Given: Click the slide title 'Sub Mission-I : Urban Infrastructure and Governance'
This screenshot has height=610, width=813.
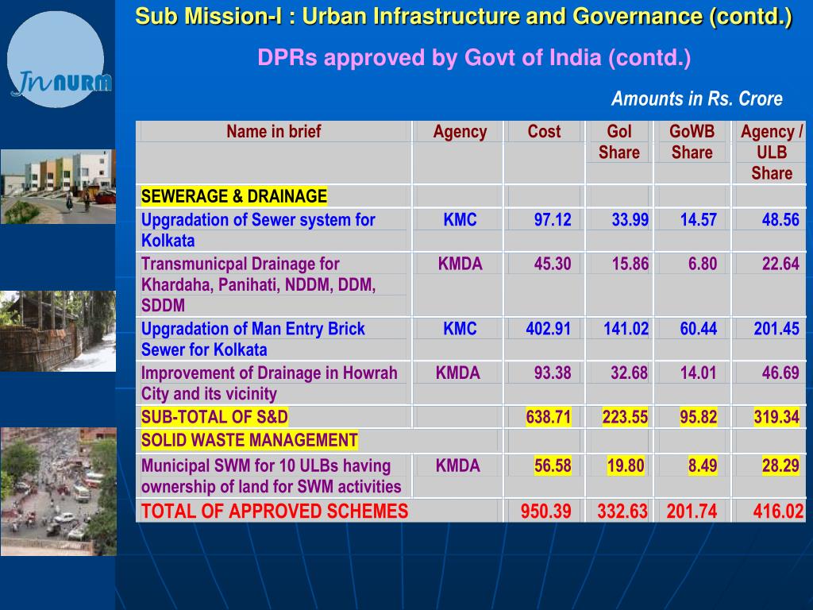Looking at the screenshot, I should tap(463, 17).
